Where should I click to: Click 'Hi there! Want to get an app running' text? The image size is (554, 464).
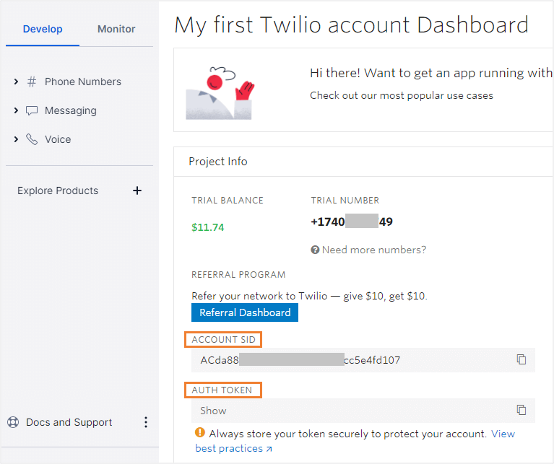pos(431,73)
